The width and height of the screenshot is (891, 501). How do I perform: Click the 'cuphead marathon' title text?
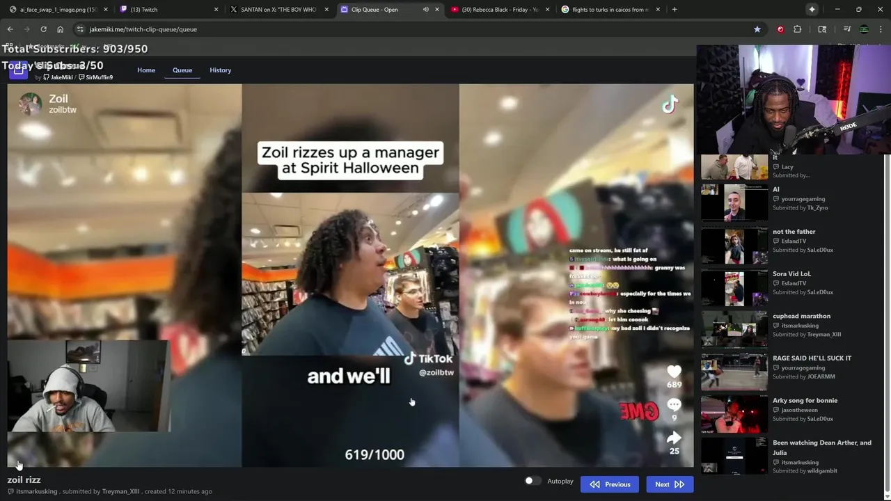801,316
